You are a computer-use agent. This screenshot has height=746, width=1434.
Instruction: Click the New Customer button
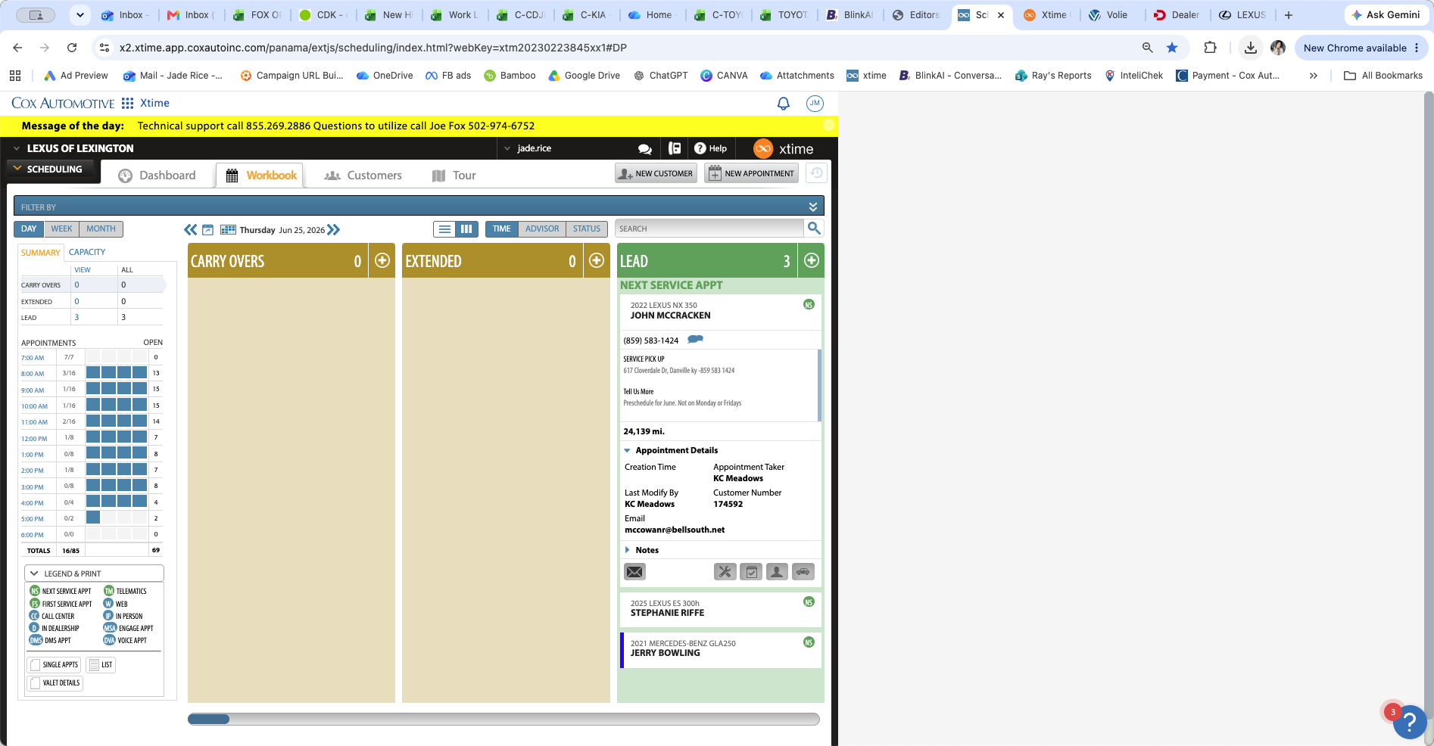(x=656, y=173)
